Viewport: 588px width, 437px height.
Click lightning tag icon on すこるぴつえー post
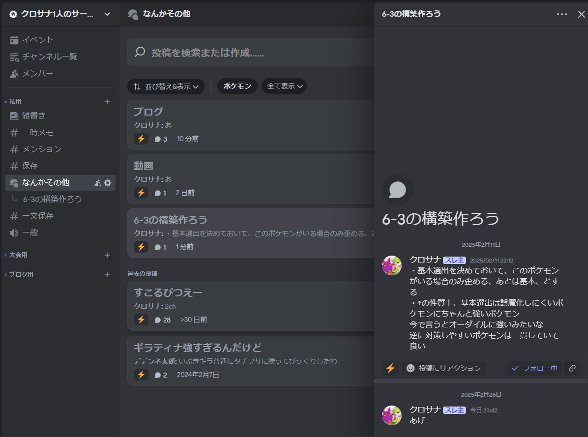141,320
